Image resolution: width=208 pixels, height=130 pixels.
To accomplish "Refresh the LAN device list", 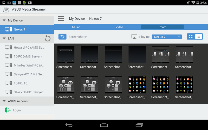I will pyautogui.click(x=48, y=38).
